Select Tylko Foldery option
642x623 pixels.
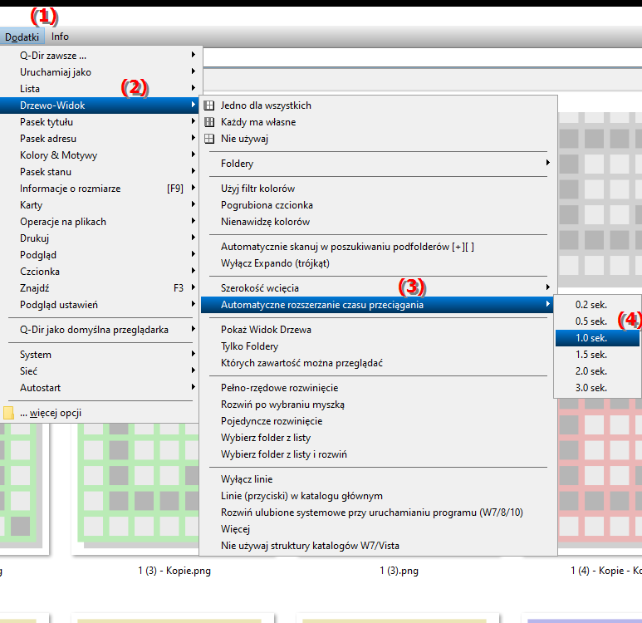(x=378, y=346)
